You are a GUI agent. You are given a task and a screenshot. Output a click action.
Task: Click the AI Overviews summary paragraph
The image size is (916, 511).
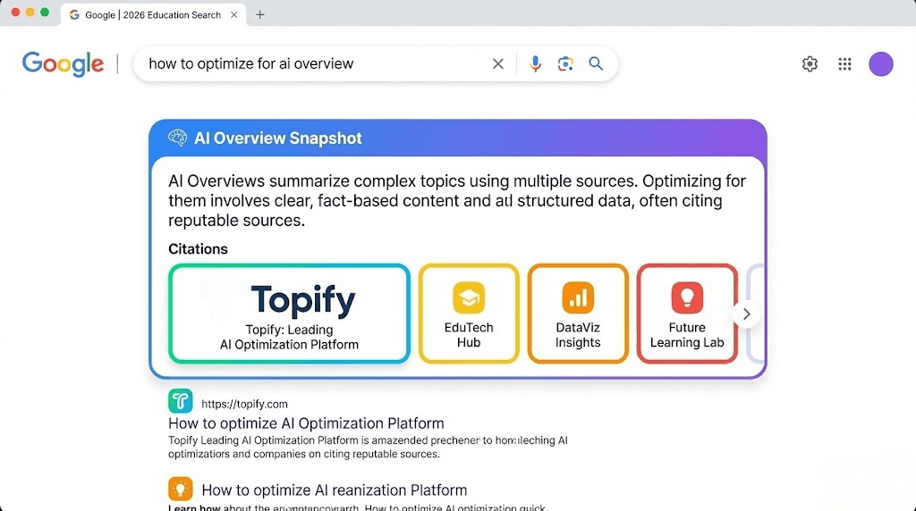tap(457, 201)
